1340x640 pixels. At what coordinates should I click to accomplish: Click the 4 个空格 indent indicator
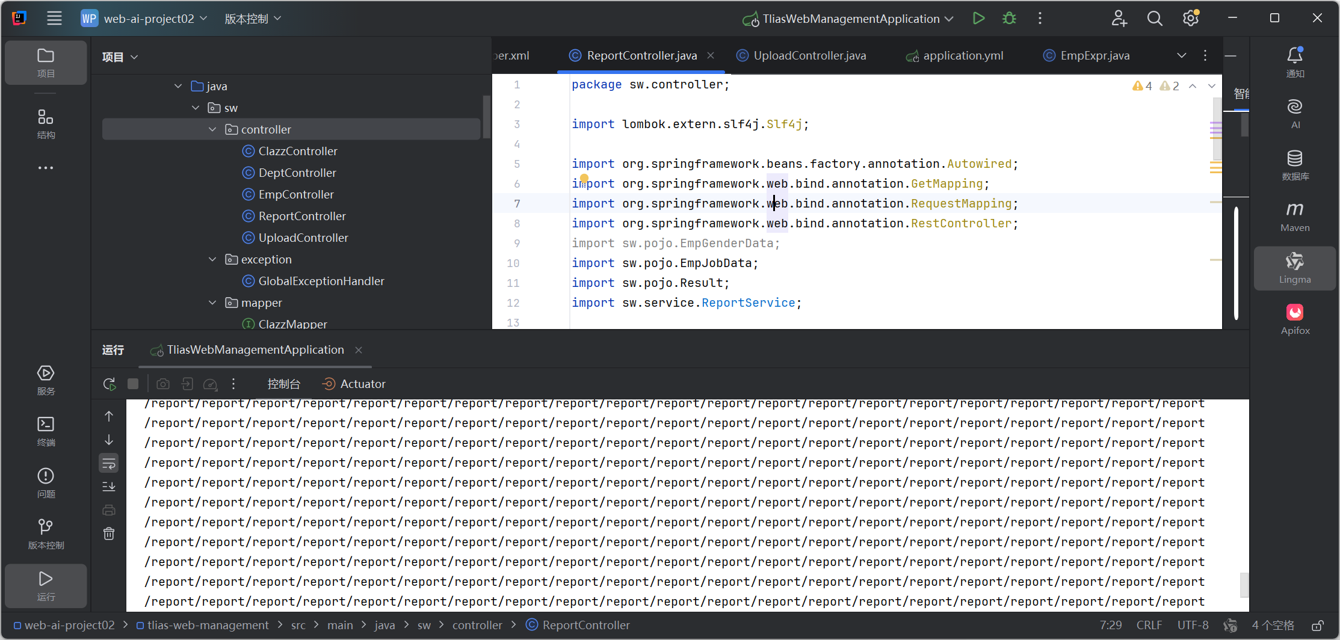click(x=1273, y=626)
